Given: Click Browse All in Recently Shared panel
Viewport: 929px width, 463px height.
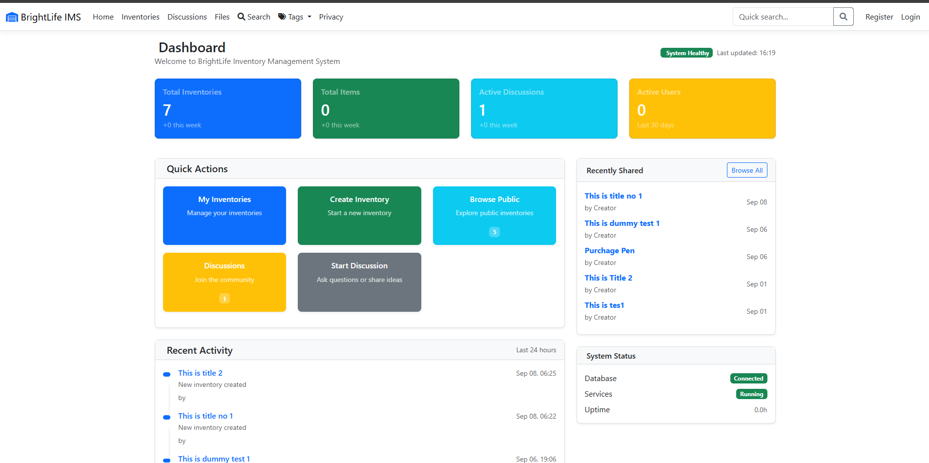Looking at the screenshot, I should pyautogui.click(x=747, y=170).
